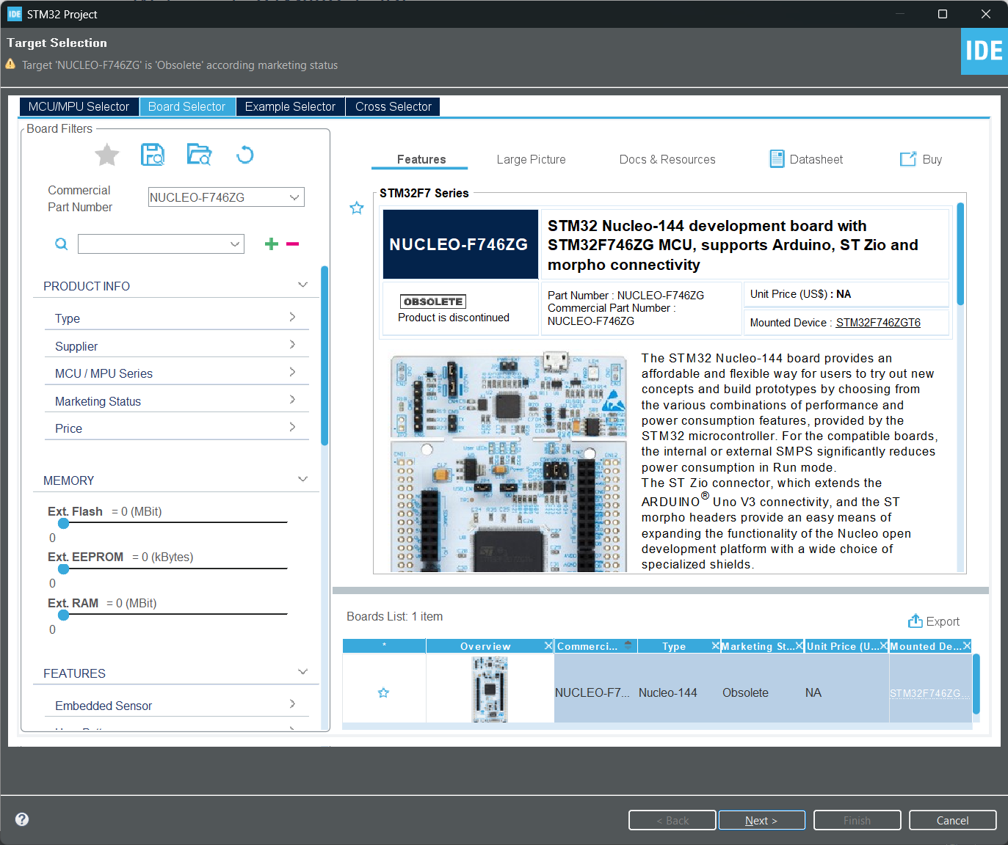Click the Features panel vertical scrollbar
Image resolution: width=1008 pixels, height=845 pixels.
tap(960, 254)
